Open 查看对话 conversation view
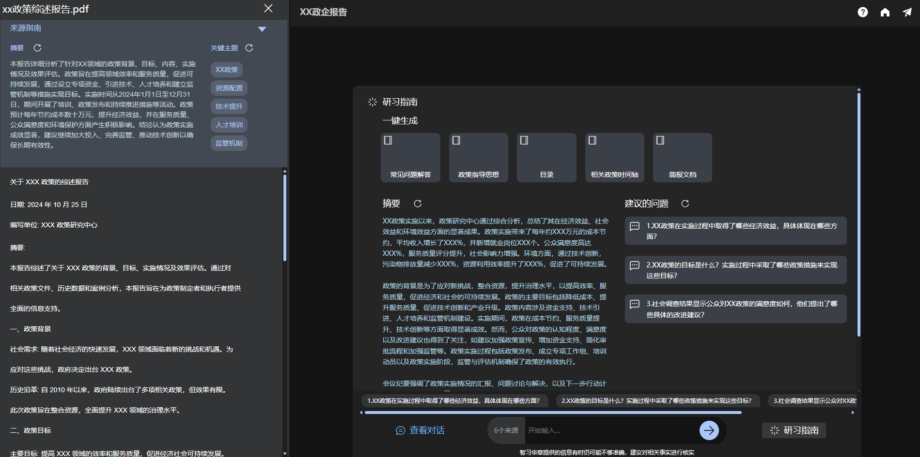920x457 pixels. click(x=421, y=430)
